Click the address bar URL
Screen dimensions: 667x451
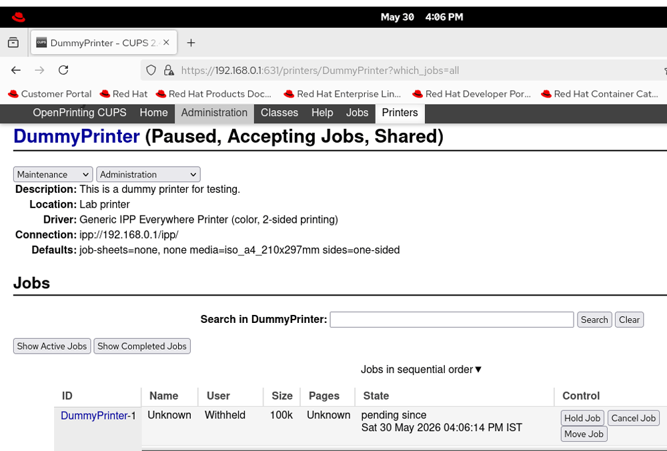320,71
